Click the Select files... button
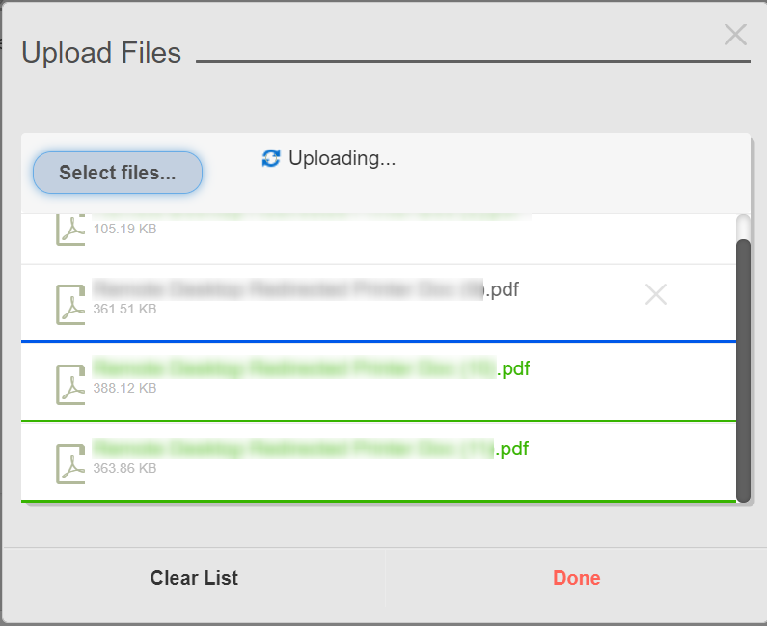Screen dimensions: 767x626 click(x=118, y=173)
